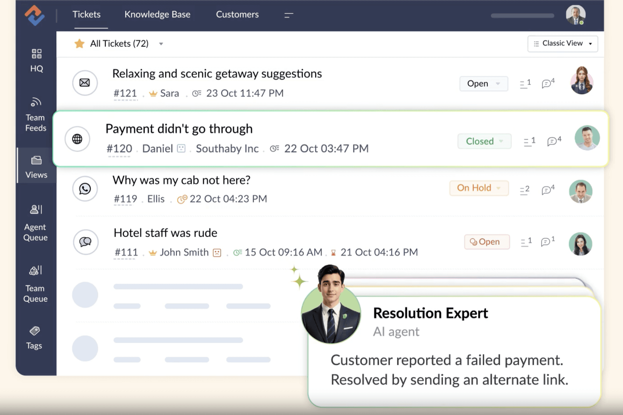The image size is (623, 415).
Task: Click the email channel icon on ticket #121
Action: 85,83
